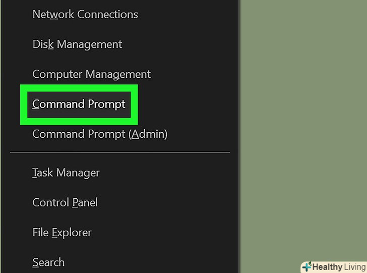Launch the highlighted Command Prompt item
Viewport: 367px width, 273px height.
click(79, 104)
